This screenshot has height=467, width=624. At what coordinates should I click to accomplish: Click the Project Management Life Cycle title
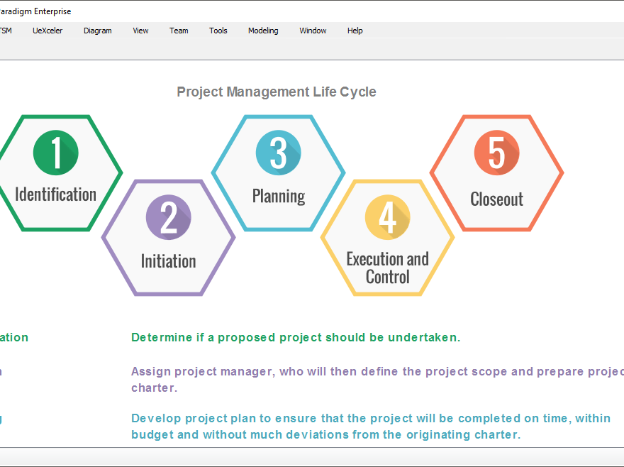[x=277, y=92]
